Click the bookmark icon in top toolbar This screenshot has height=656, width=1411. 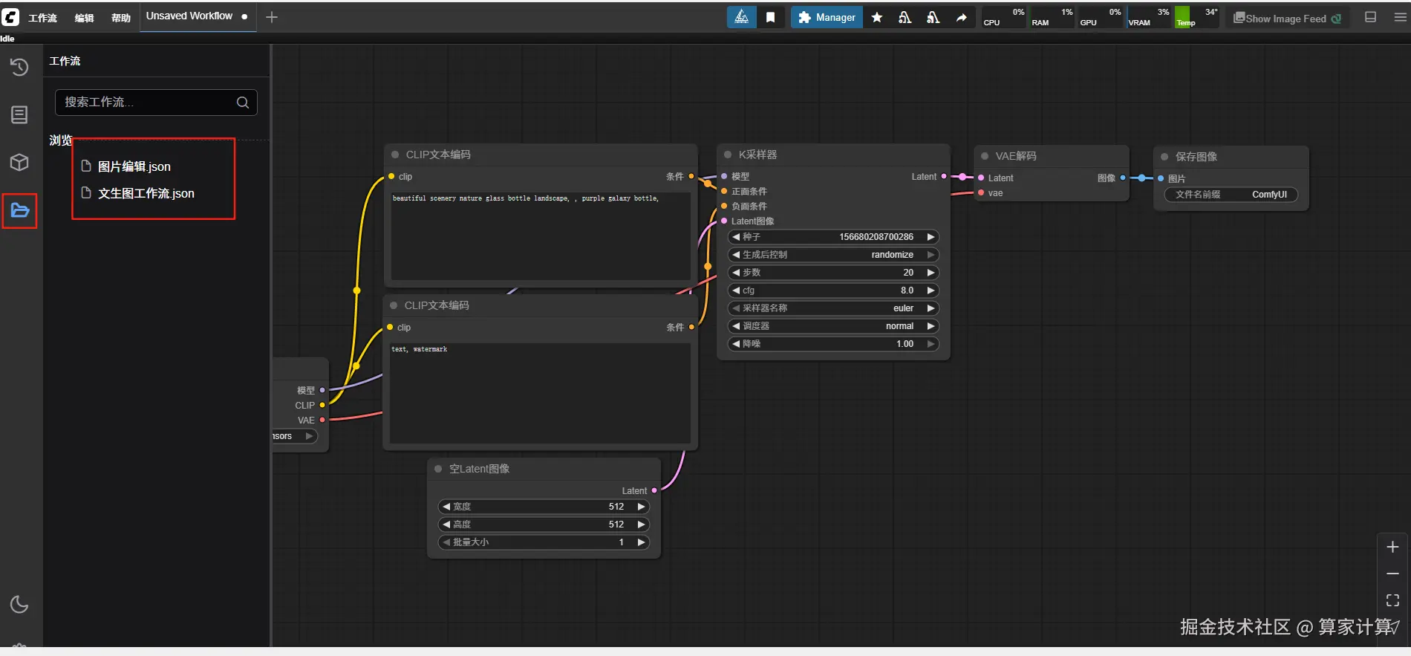pyautogui.click(x=771, y=18)
